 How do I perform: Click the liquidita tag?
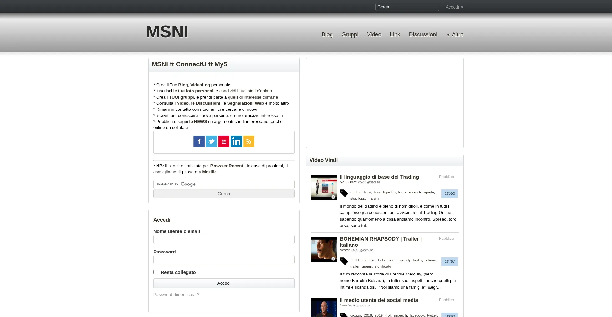coord(389,192)
